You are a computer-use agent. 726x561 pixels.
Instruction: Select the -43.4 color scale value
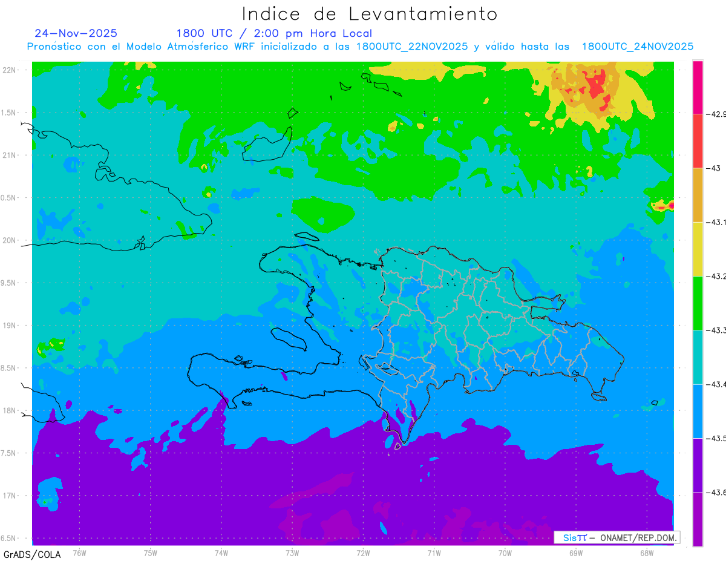(717, 384)
